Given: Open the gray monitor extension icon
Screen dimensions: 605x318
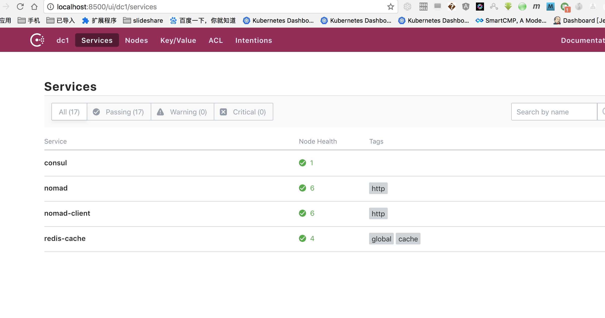Looking at the screenshot, I should pyautogui.click(x=437, y=7).
